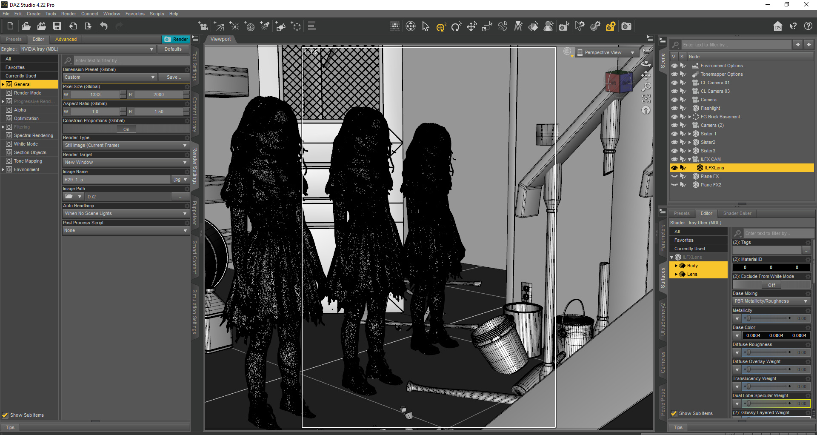Open Render Target New Window dropdown
The width and height of the screenshot is (817, 435).
click(126, 163)
